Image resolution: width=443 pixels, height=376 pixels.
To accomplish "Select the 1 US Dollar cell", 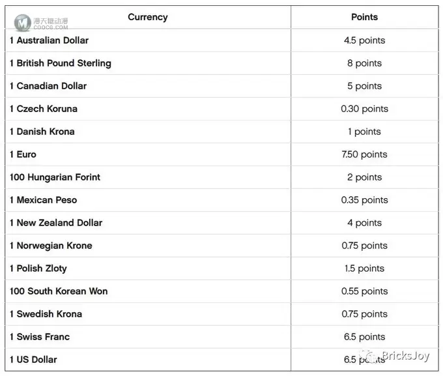I will click(x=148, y=360).
